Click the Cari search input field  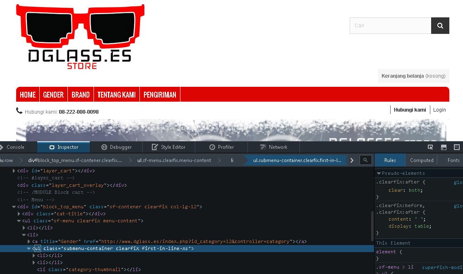[390, 26]
